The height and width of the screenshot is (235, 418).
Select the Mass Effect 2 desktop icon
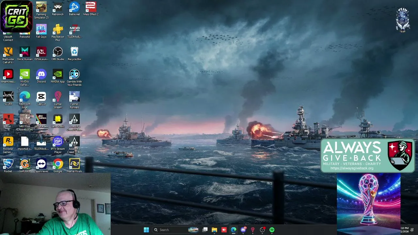point(91,9)
